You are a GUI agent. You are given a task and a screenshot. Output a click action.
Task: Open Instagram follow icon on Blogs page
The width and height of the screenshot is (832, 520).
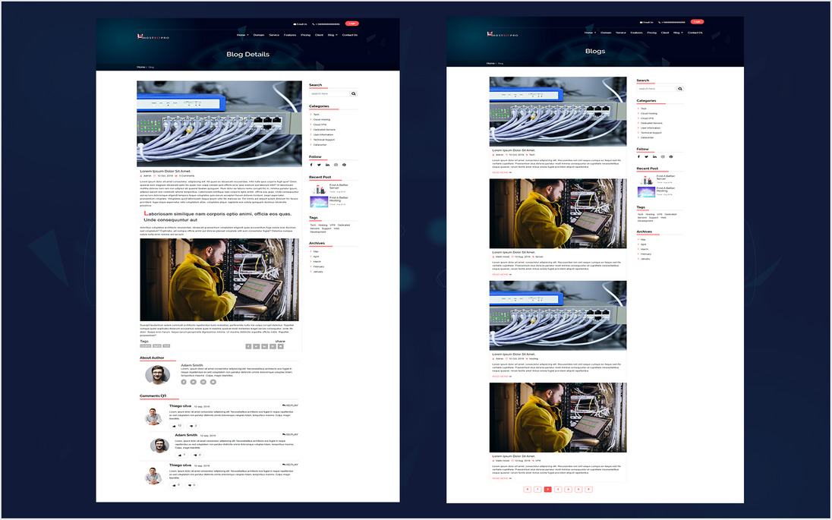click(x=663, y=156)
